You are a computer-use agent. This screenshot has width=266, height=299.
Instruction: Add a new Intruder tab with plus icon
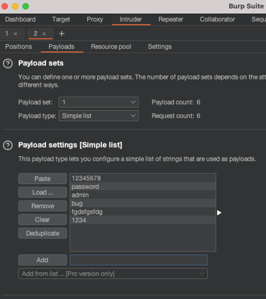(x=62, y=33)
